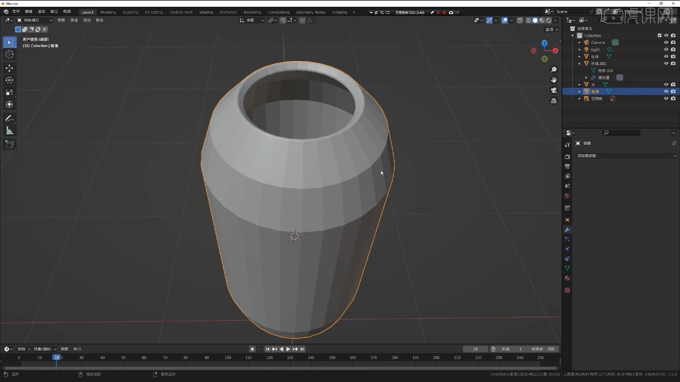
Task: Toggle X-ray view in header
Action: coord(520,21)
